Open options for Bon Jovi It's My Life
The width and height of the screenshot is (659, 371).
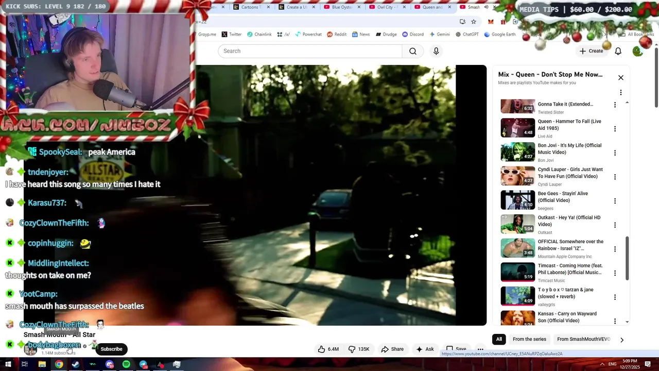click(x=615, y=153)
